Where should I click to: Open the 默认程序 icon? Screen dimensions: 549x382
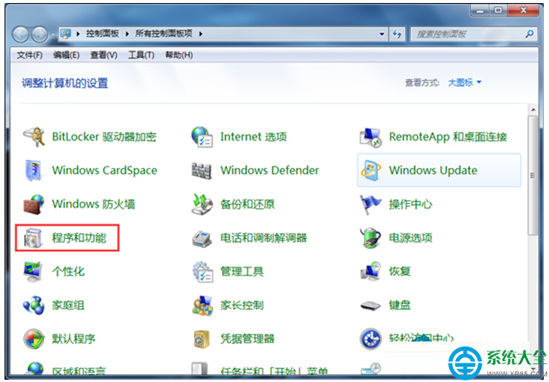[x=34, y=339]
